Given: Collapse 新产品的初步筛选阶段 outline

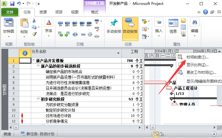Looking at the screenshot, I should click(x=38, y=65).
